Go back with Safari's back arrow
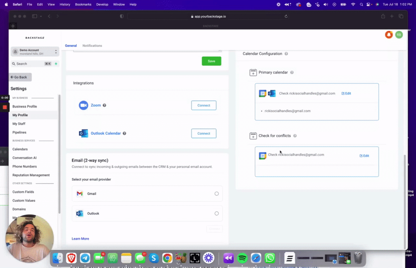Screen dimensions: 416x268 49,16
